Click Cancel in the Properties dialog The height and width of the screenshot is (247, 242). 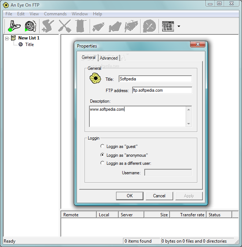coord(159,196)
